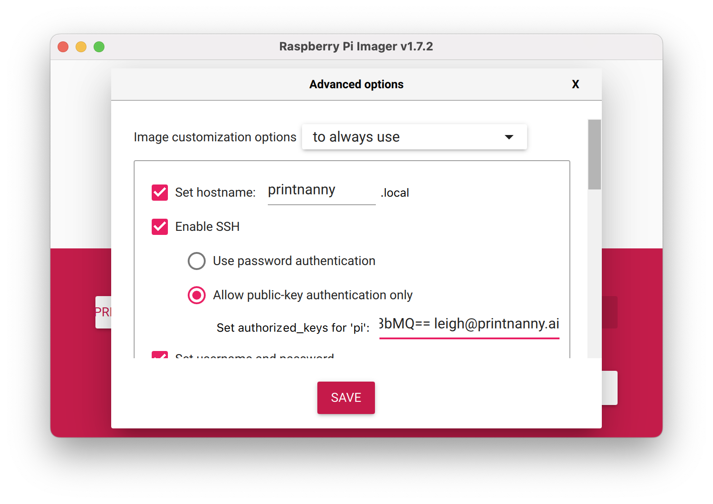Click the authorized_keys field for 'pi'
Viewport: 713px width, 504px height.
[469, 326]
